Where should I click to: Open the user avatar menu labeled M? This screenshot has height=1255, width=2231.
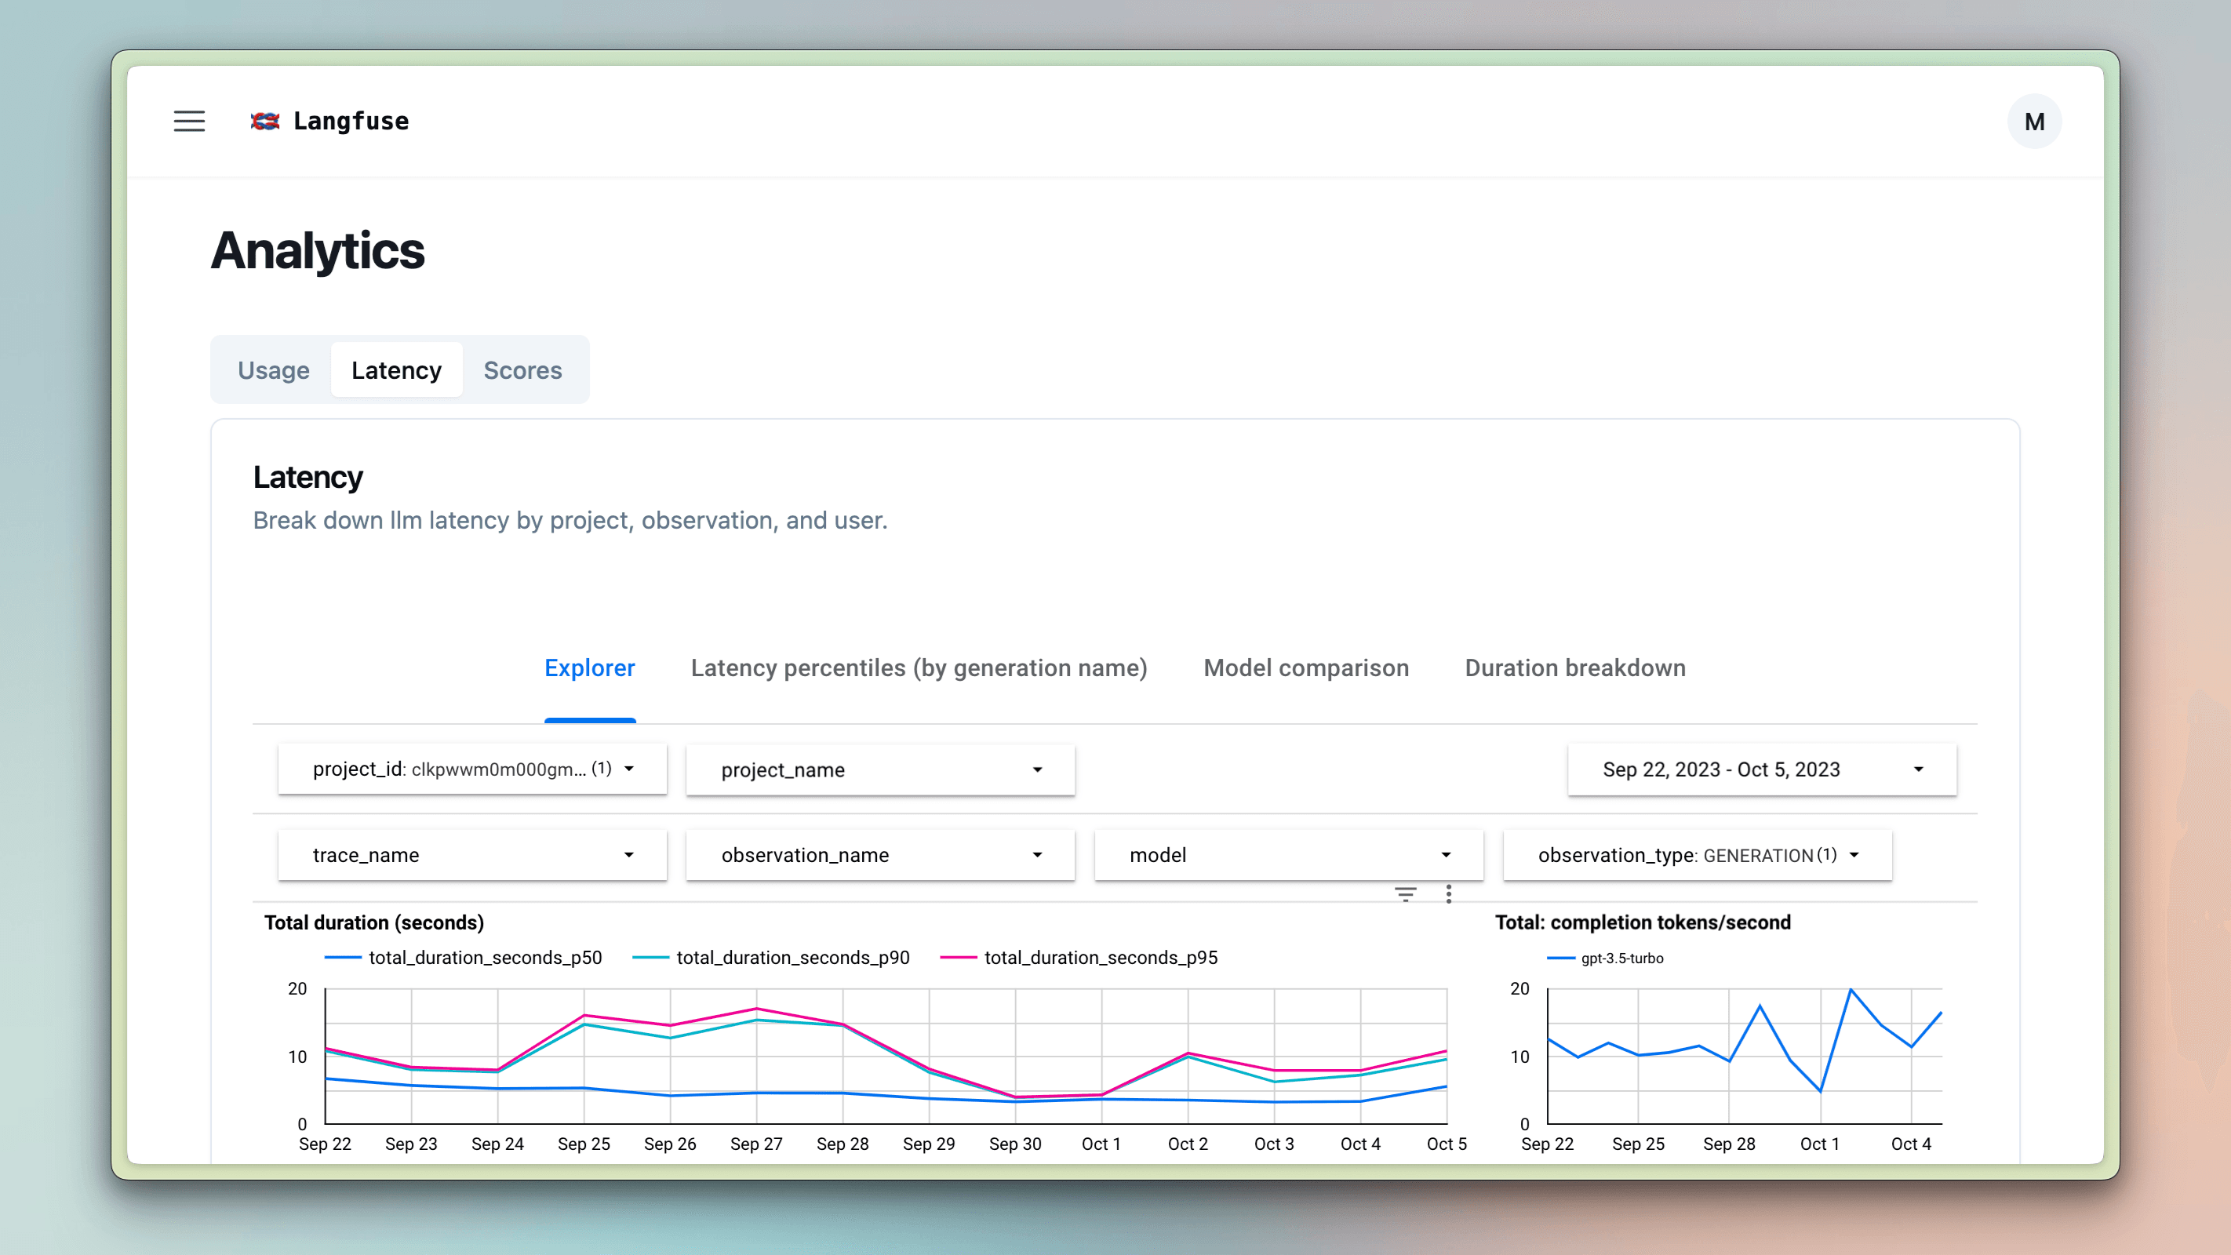pos(2033,122)
